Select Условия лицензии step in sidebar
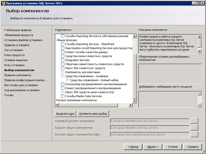 pyautogui.click(x=16, y=60)
